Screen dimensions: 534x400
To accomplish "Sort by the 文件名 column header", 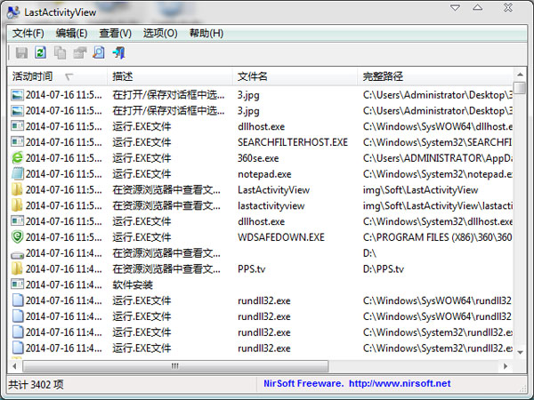I will [x=295, y=76].
